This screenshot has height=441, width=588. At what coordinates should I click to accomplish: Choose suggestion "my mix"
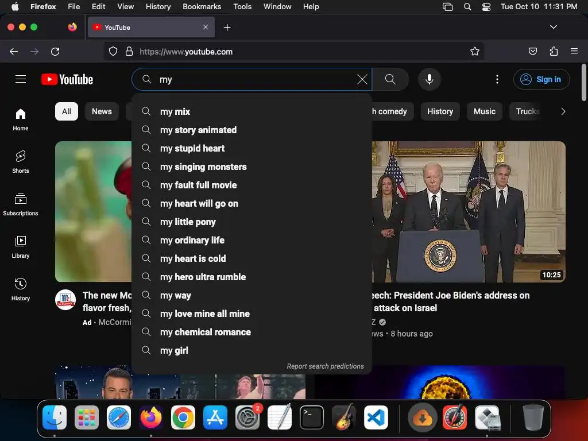pos(252,111)
